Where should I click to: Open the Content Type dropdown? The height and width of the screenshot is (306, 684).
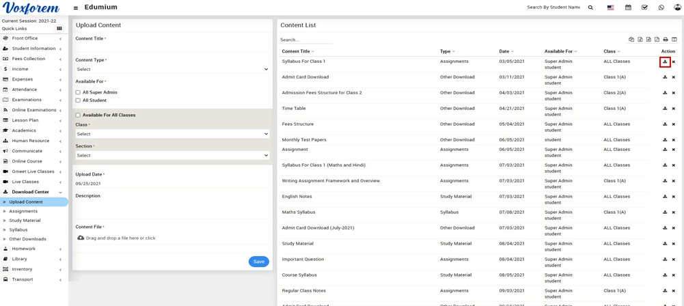(x=172, y=69)
